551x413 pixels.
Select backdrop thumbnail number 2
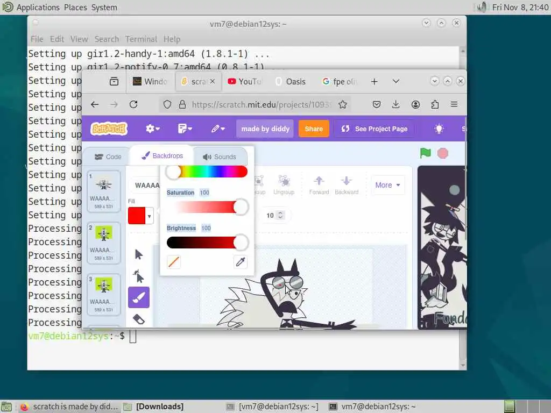[104, 243]
